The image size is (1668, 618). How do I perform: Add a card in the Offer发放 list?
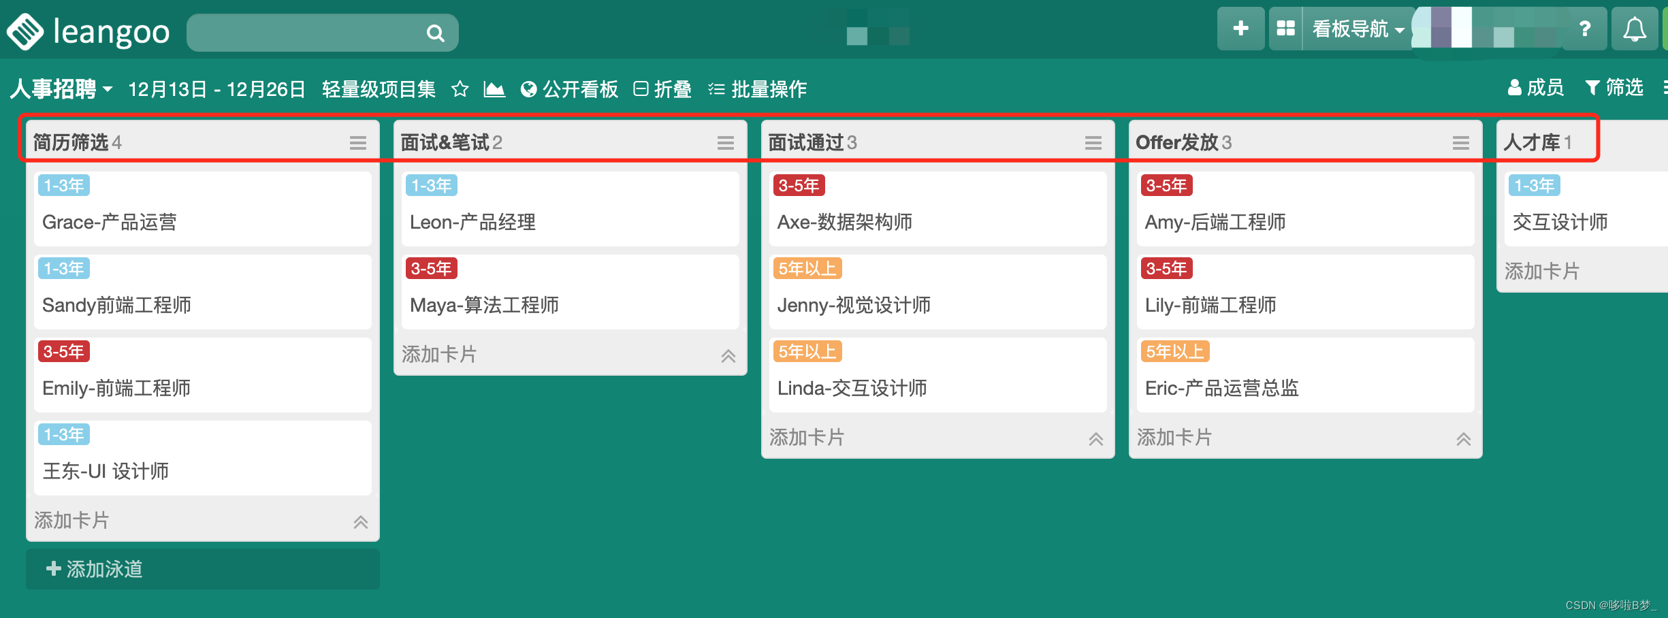pos(1175,437)
